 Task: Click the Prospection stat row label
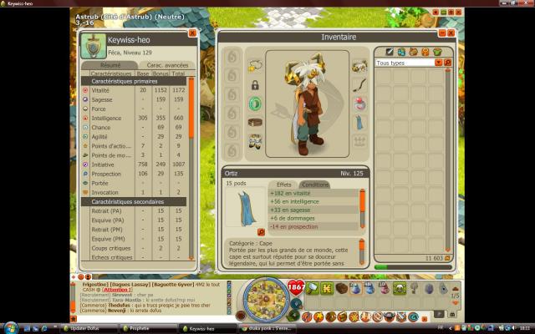(x=106, y=174)
